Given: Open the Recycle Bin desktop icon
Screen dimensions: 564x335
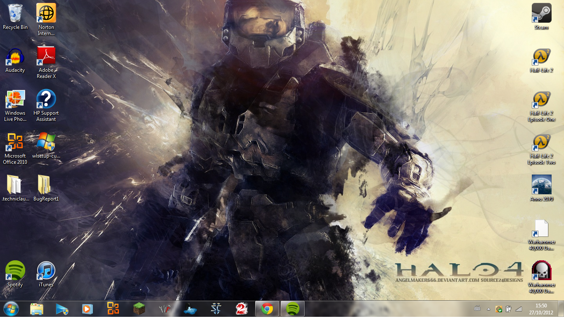Looking at the screenshot, I should click(x=15, y=14).
